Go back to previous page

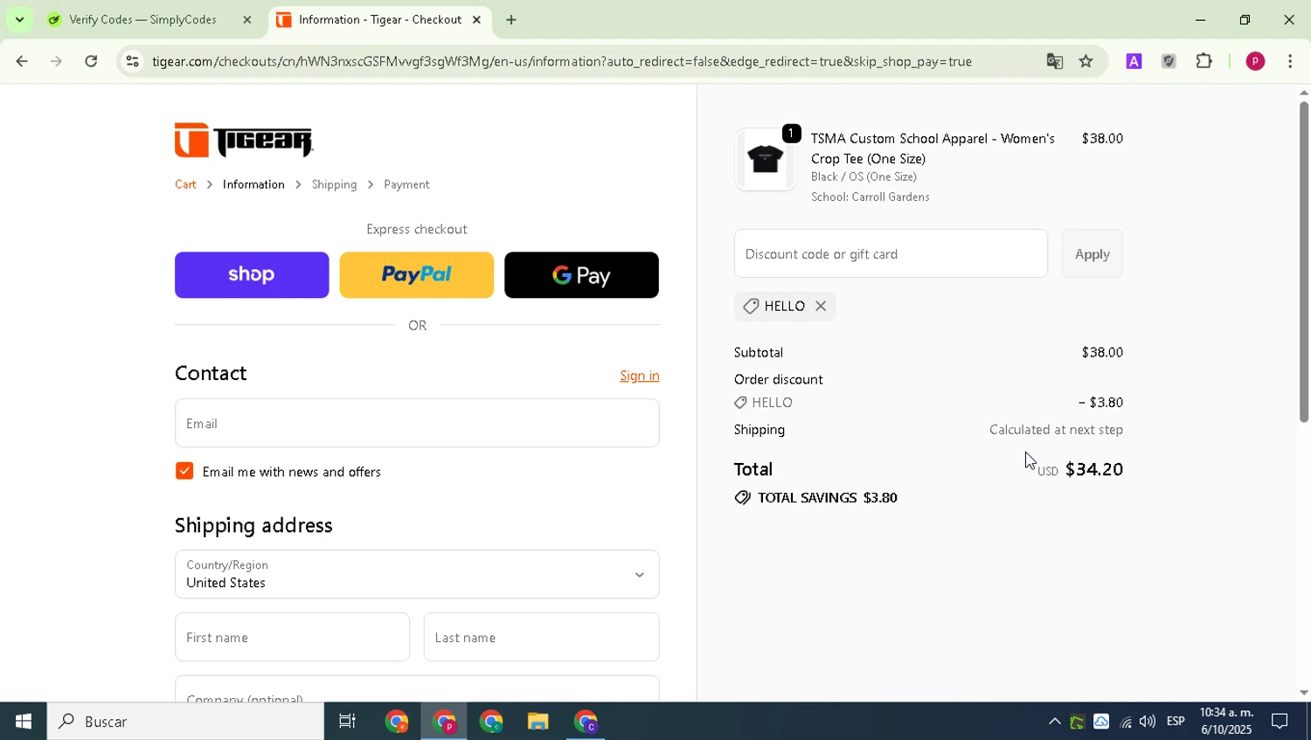(x=21, y=61)
